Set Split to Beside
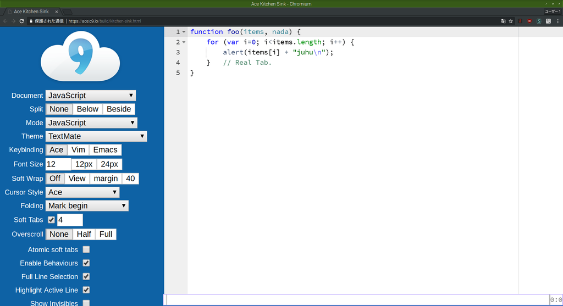This screenshot has height=306, width=563. (119, 109)
